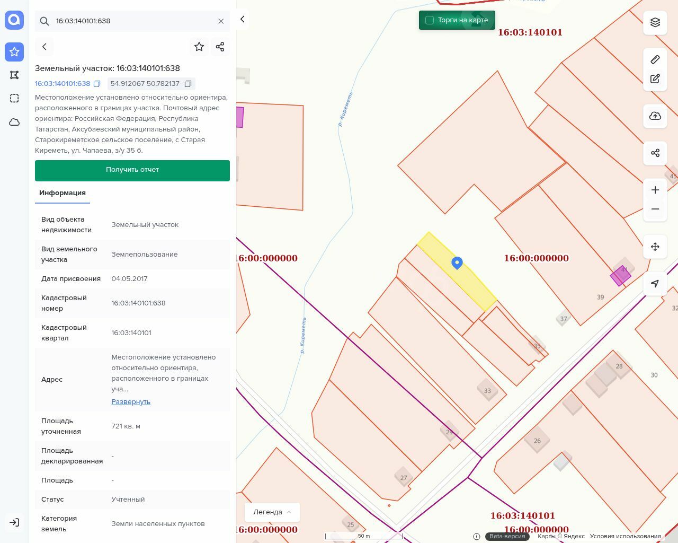Click the cadastral number search field
The image size is (678, 543).
click(x=132, y=21)
